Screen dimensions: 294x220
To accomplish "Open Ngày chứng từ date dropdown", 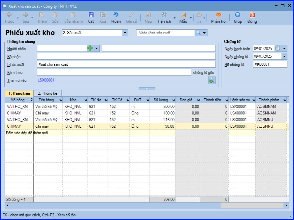I will pyautogui.click(x=284, y=56).
